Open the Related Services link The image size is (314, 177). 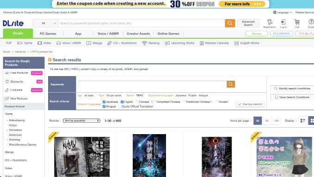pyautogui.click(x=305, y=12)
